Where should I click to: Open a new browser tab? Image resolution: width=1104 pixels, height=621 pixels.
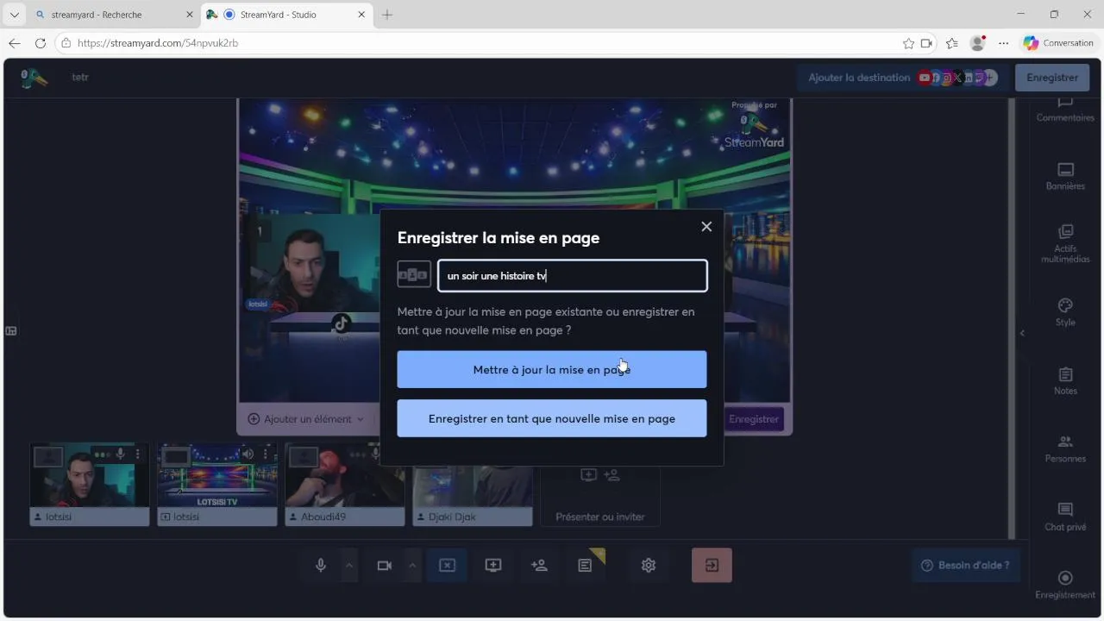click(x=387, y=15)
